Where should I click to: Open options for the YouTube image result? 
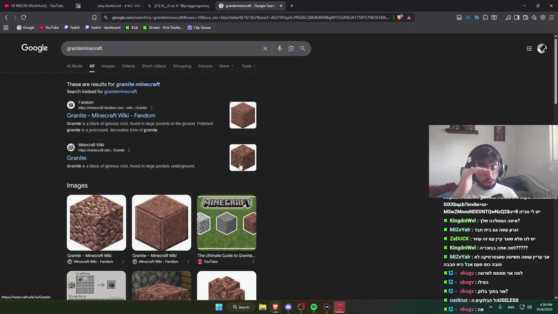click(x=253, y=262)
